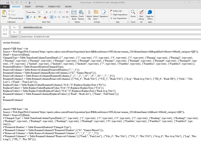
Task: Open the Times New font name dropdown
Action: coord(37,12)
